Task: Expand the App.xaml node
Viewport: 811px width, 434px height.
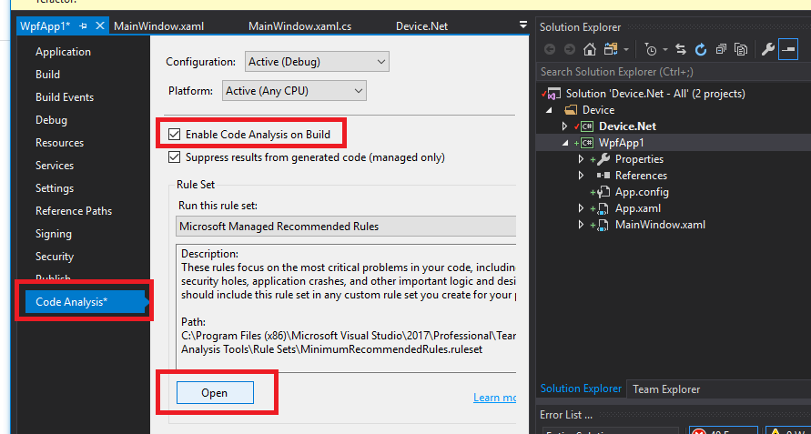Action: 582,208
